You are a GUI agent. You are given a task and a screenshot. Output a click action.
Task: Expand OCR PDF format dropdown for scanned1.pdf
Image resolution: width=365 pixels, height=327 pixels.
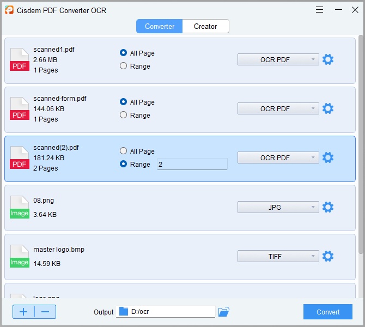(278, 59)
